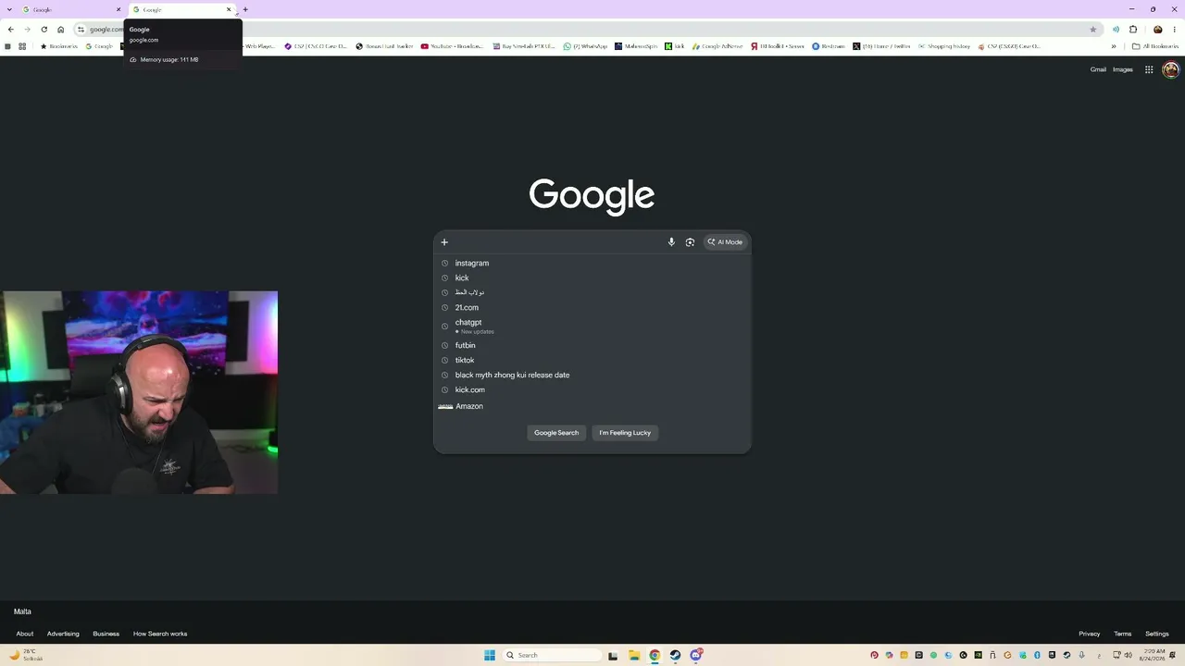Click into the Google search input
The height and width of the screenshot is (666, 1185).
click(x=557, y=242)
